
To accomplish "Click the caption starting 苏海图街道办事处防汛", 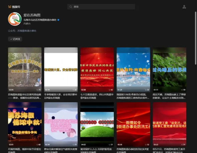I will point(133,150).
